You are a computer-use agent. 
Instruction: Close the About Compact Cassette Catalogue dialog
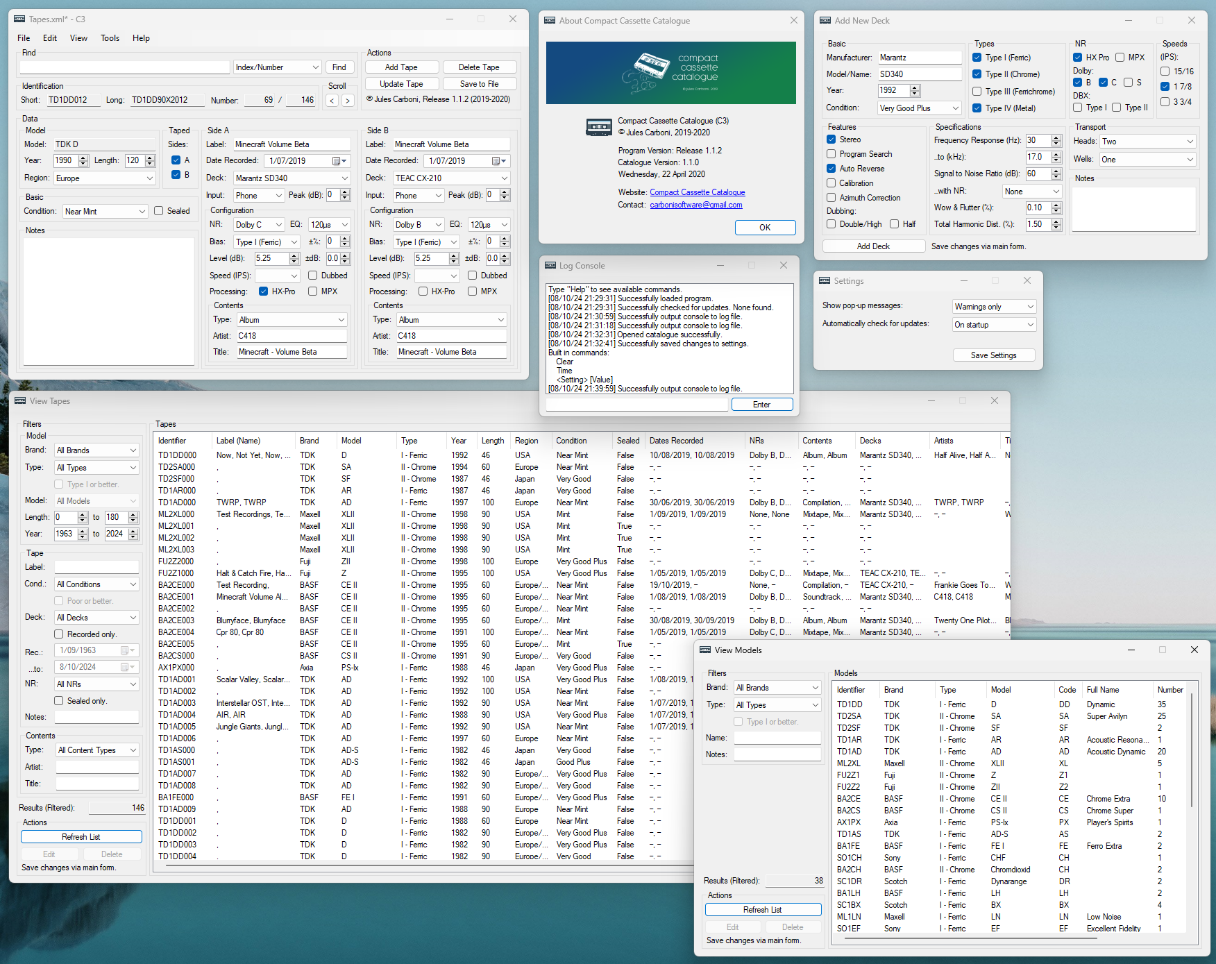(x=794, y=20)
